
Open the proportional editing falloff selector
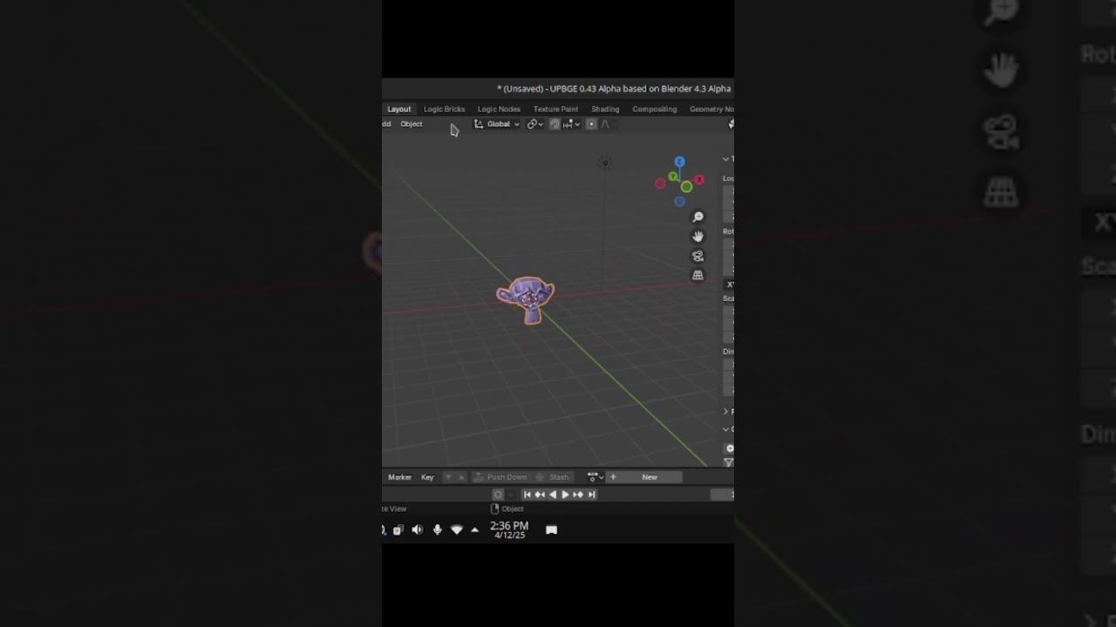(x=608, y=124)
